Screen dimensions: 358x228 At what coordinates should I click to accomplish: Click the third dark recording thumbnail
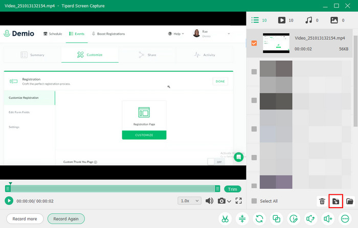pyautogui.click(x=276, y=101)
